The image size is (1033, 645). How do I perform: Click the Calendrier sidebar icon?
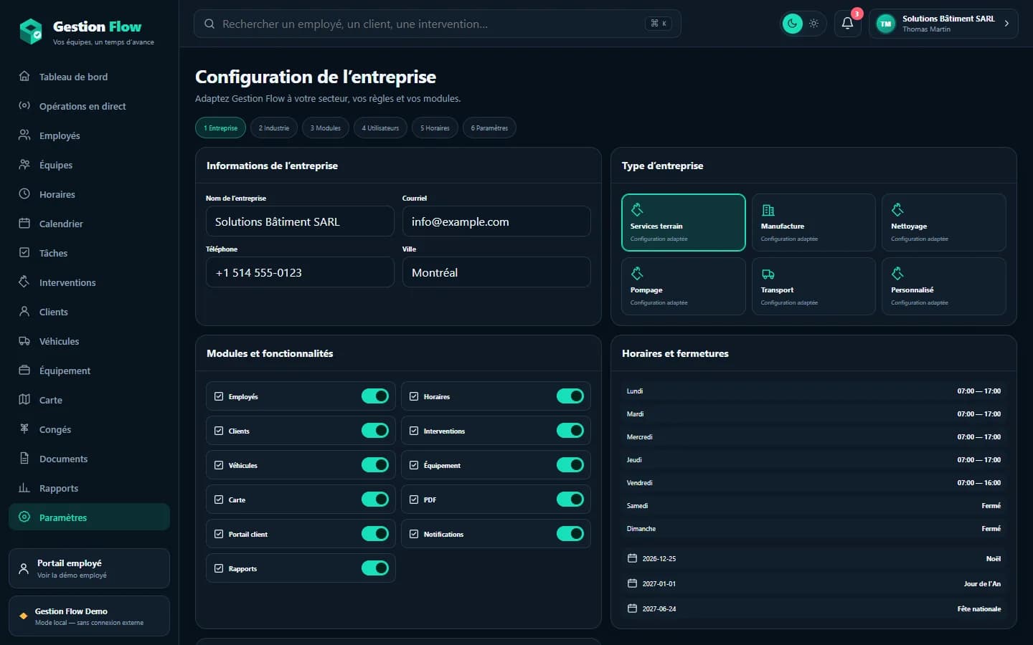24,223
